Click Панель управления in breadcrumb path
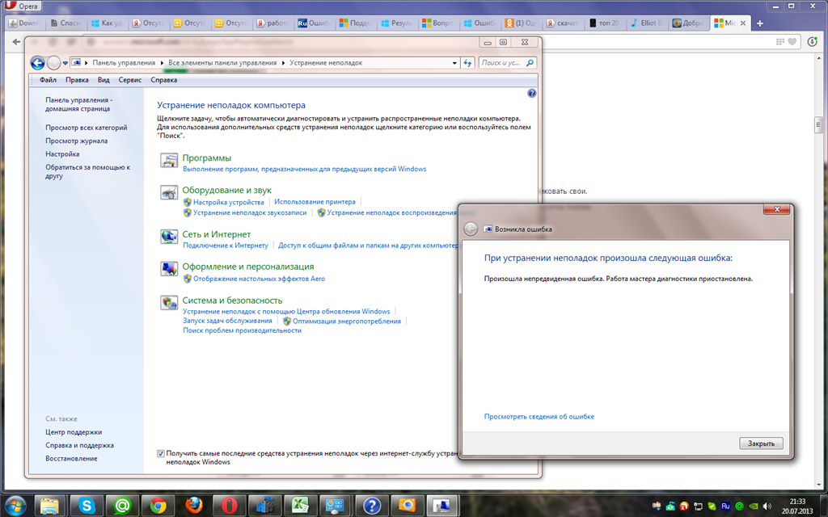828x517 pixels. [124, 63]
